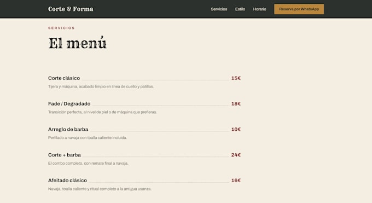Select the Afeitado clásico service name

(68, 181)
